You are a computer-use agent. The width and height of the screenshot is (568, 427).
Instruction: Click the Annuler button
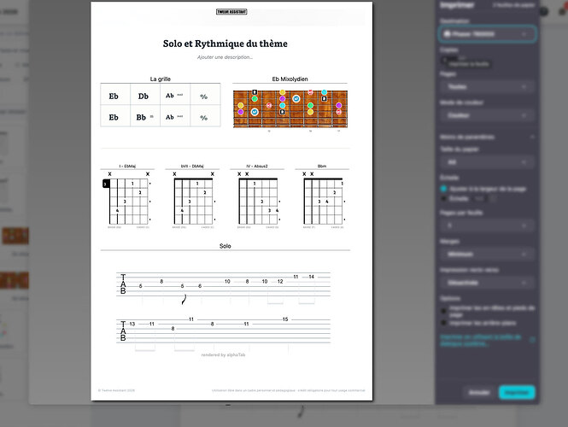click(479, 393)
